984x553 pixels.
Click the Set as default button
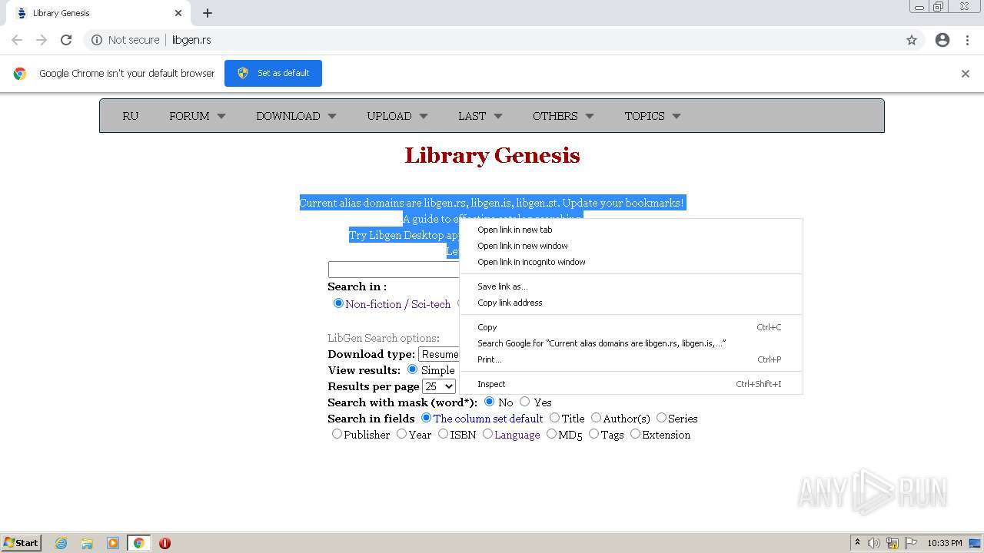(273, 73)
